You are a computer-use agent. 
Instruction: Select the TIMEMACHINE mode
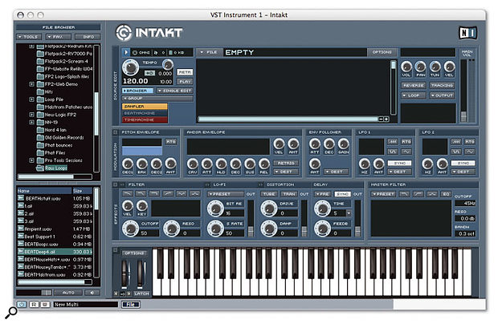click(x=145, y=119)
